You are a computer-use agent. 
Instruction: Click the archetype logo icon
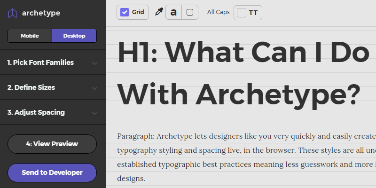[x=13, y=13]
